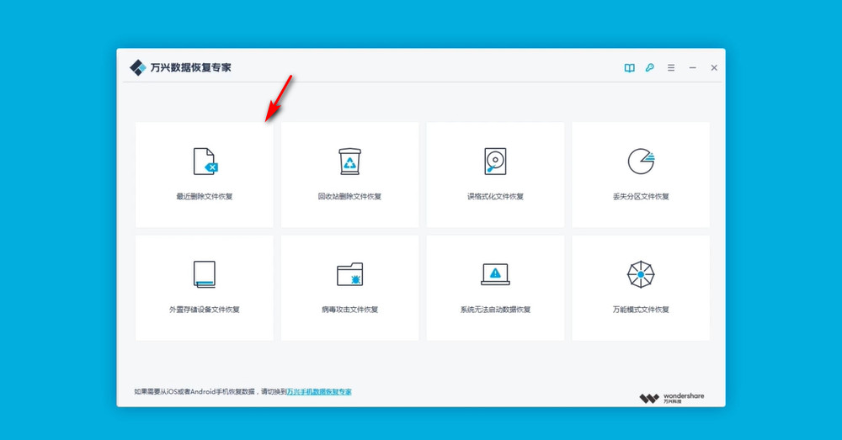This screenshot has height=440, width=842.
Task: Select the system crash laptop warning icon
Action: [495, 274]
